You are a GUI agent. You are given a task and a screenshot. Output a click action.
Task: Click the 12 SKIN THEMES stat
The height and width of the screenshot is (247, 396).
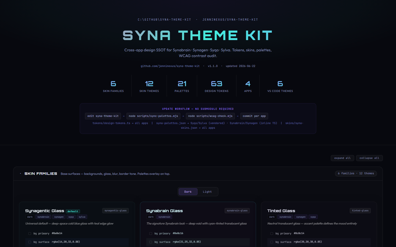click(x=149, y=86)
